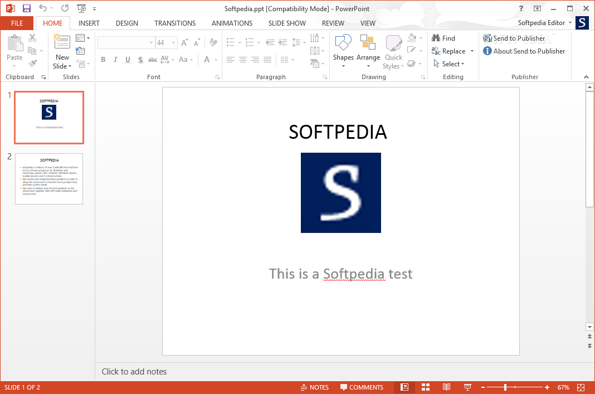Image resolution: width=595 pixels, height=394 pixels.
Task: Switch to the SLIDE SHOW tab
Action: [287, 23]
